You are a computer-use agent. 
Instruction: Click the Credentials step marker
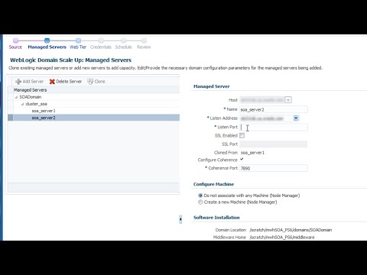(101, 40)
